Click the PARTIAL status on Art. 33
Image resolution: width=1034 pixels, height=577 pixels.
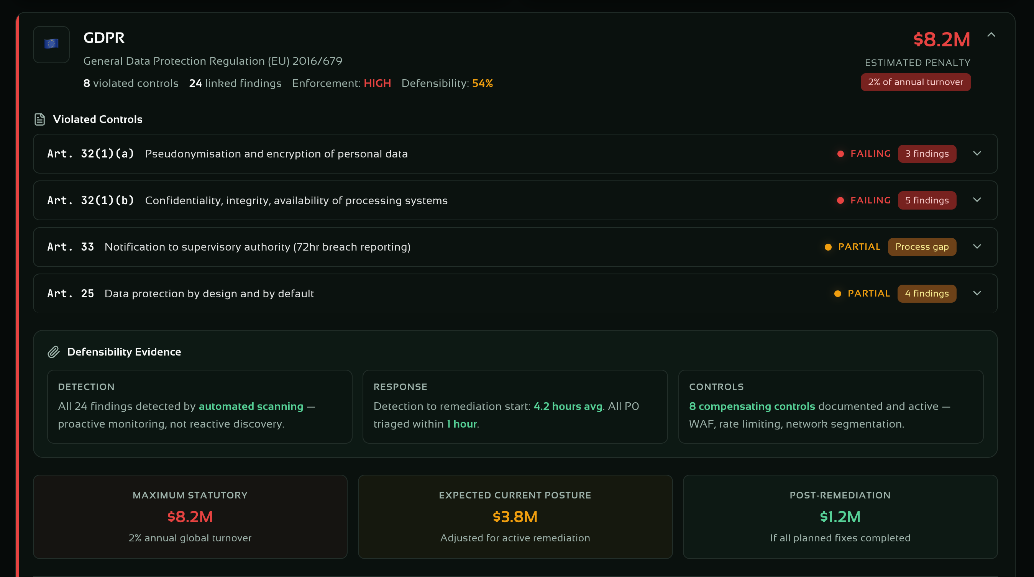pyautogui.click(x=859, y=247)
